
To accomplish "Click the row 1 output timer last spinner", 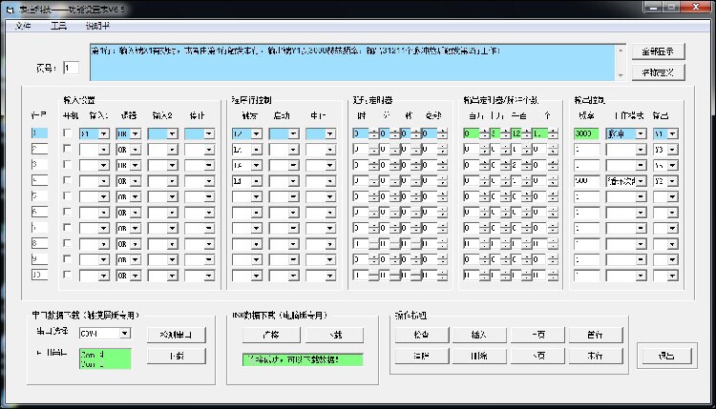I will 553,133.
